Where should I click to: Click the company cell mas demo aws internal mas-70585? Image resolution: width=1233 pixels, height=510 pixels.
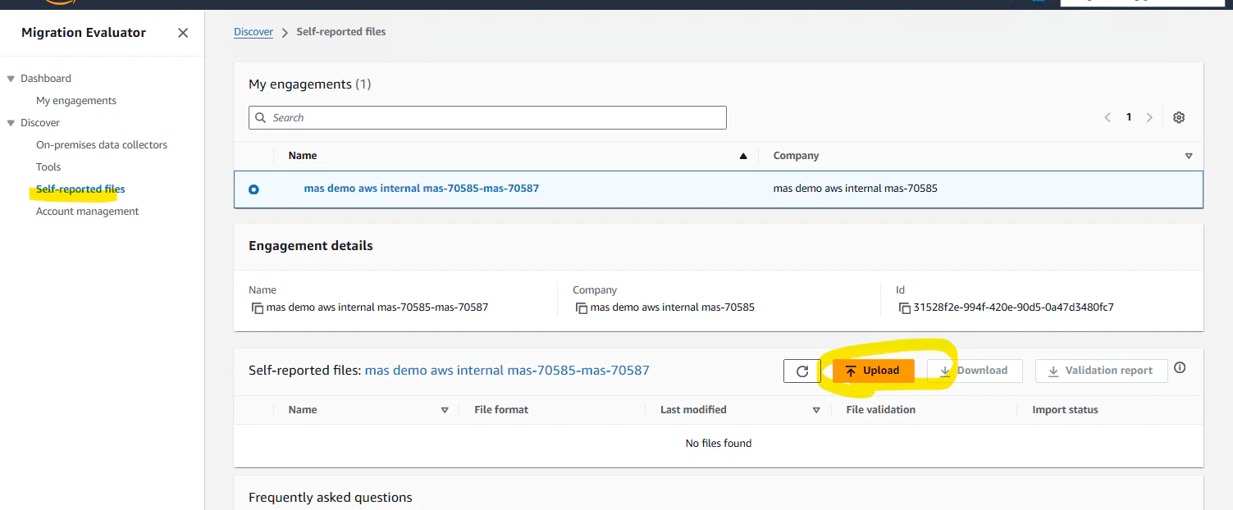(855, 189)
